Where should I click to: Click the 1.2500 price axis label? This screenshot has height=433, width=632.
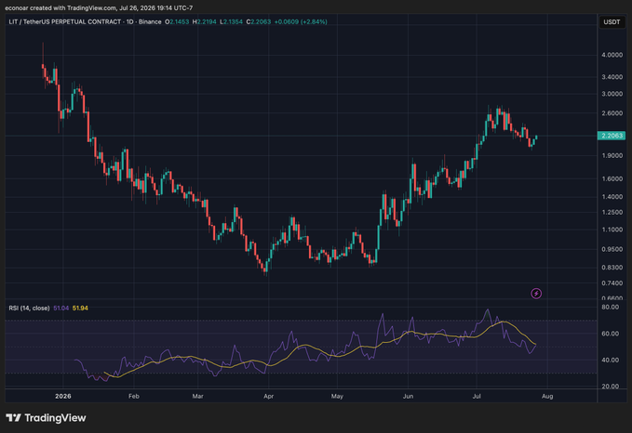pos(612,212)
